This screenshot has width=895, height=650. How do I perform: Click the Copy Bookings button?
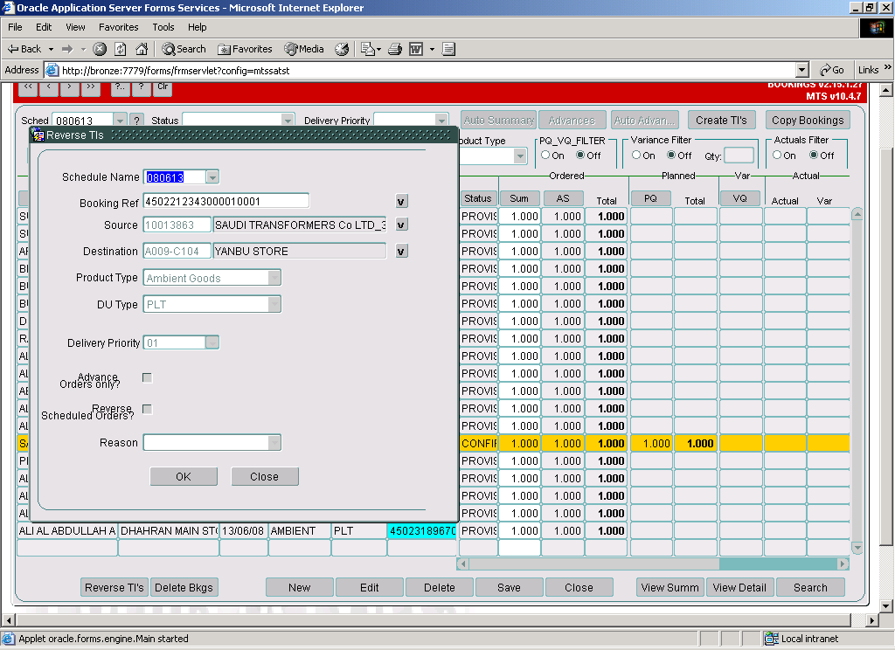click(x=808, y=121)
